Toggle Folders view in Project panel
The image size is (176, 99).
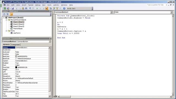11,14
